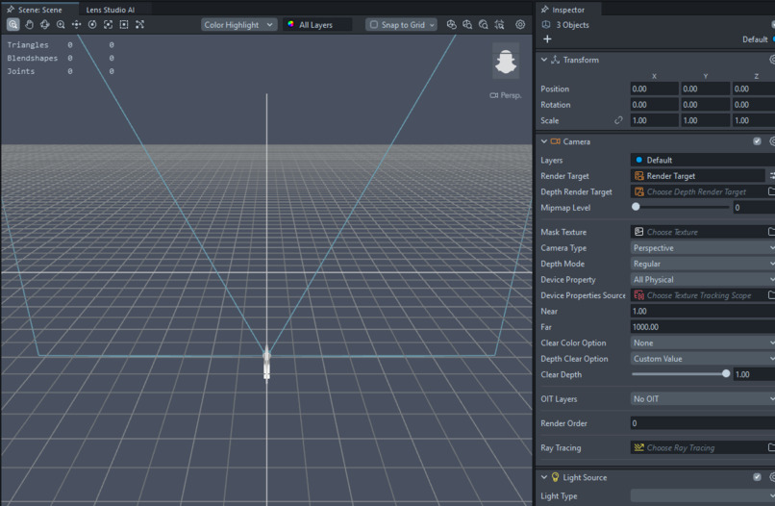This screenshot has width=775, height=506.
Task: Open the OIT Layers dropdown
Action: 702,398
